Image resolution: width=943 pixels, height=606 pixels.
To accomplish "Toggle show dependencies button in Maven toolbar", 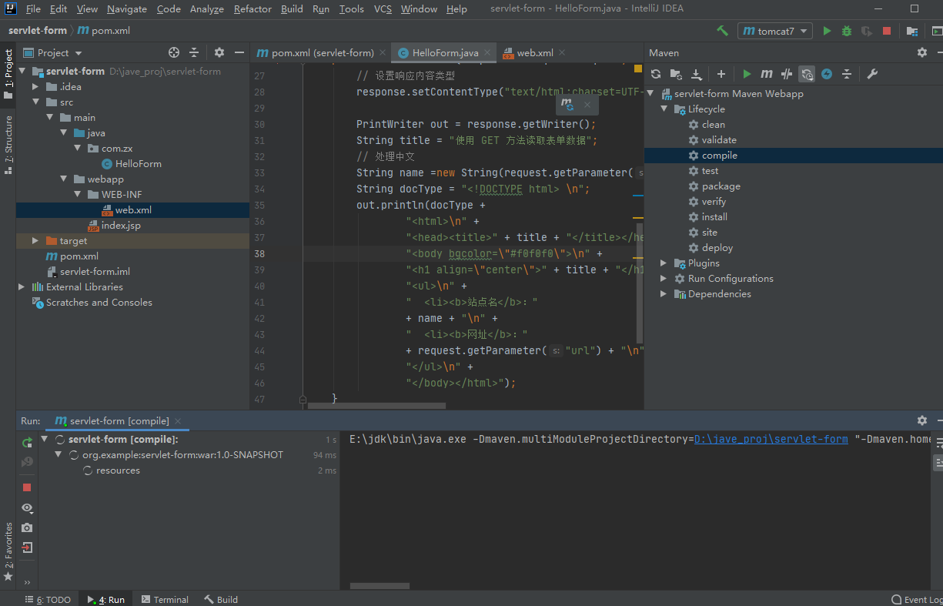I will 807,74.
